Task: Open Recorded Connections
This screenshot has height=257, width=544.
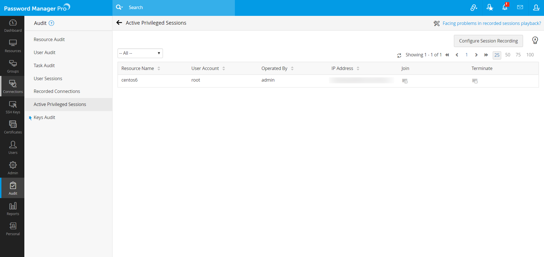Action: point(57,91)
